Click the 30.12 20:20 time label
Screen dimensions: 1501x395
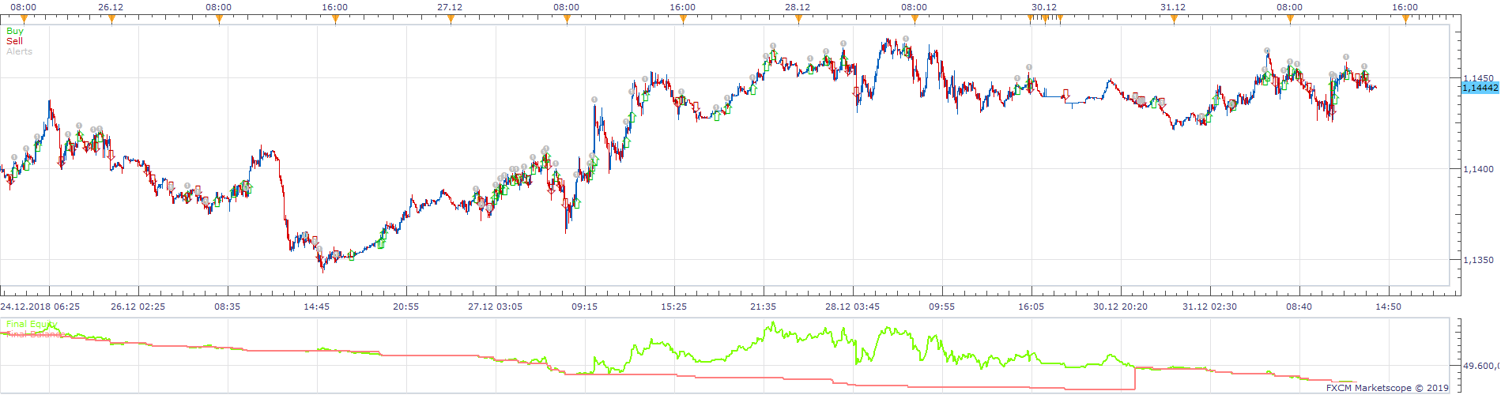pyautogui.click(x=1121, y=307)
